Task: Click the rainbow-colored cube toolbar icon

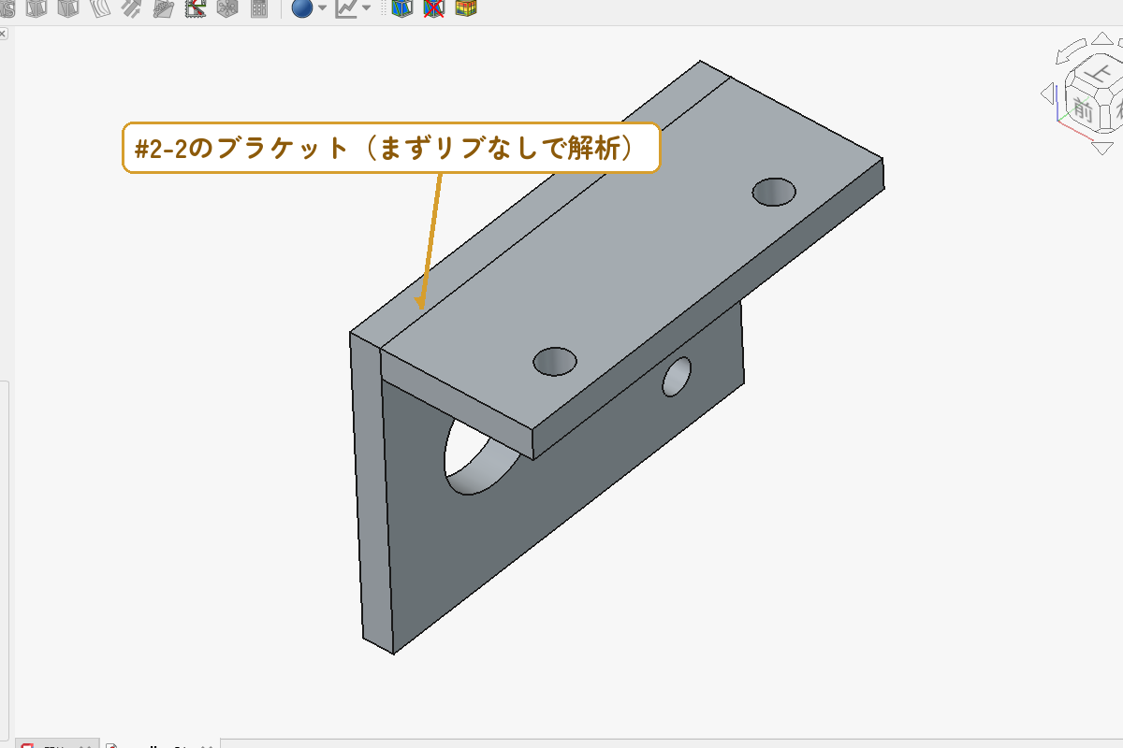Action: click(x=465, y=8)
